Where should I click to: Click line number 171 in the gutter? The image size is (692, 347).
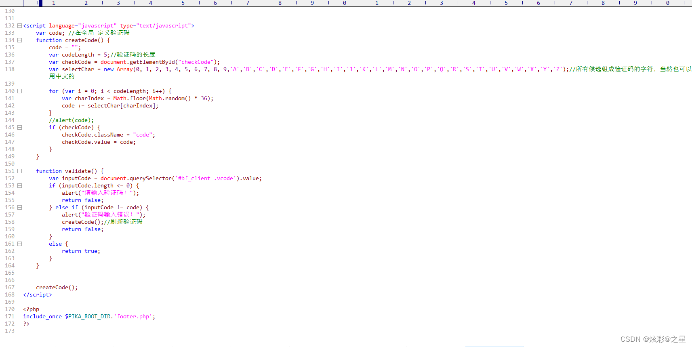[x=10, y=317]
